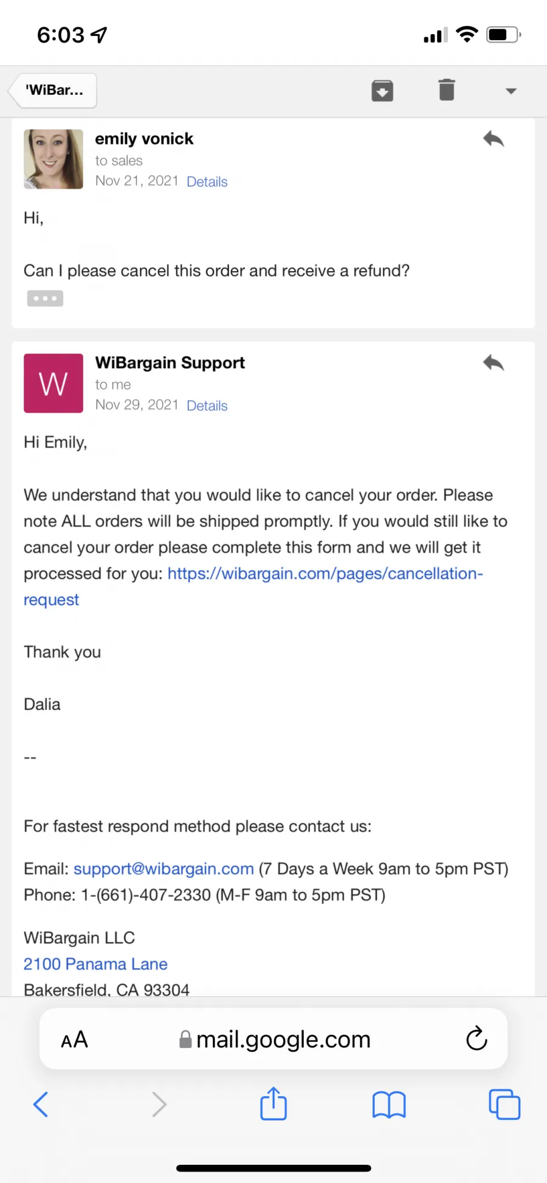547x1183 pixels.
Task: Tap emily vonick's profile photo
Action: [x=53, y=159]
